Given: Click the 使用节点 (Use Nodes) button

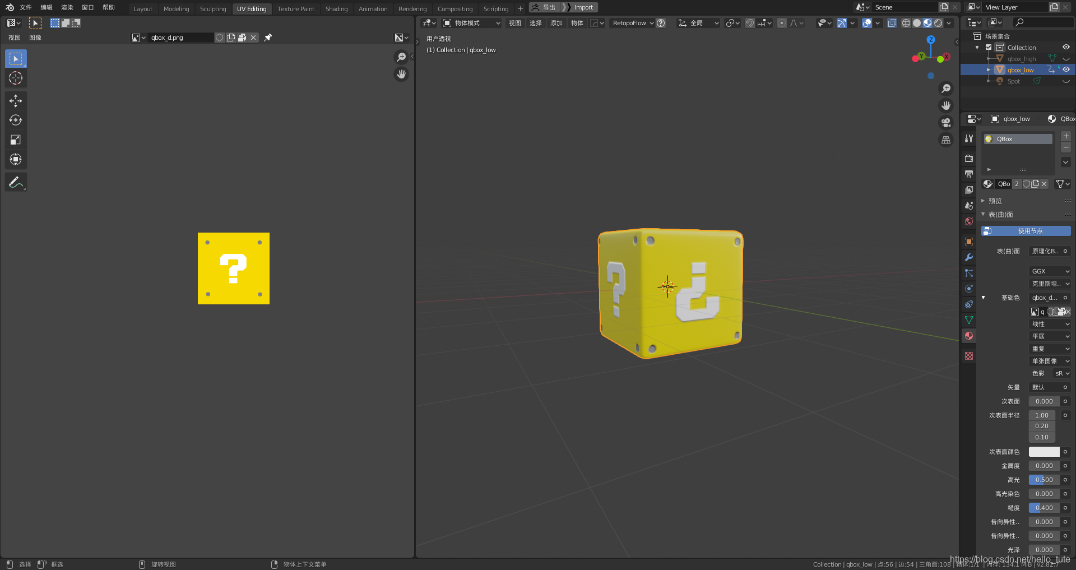Looking at the screenshot, I should 1026,231.
